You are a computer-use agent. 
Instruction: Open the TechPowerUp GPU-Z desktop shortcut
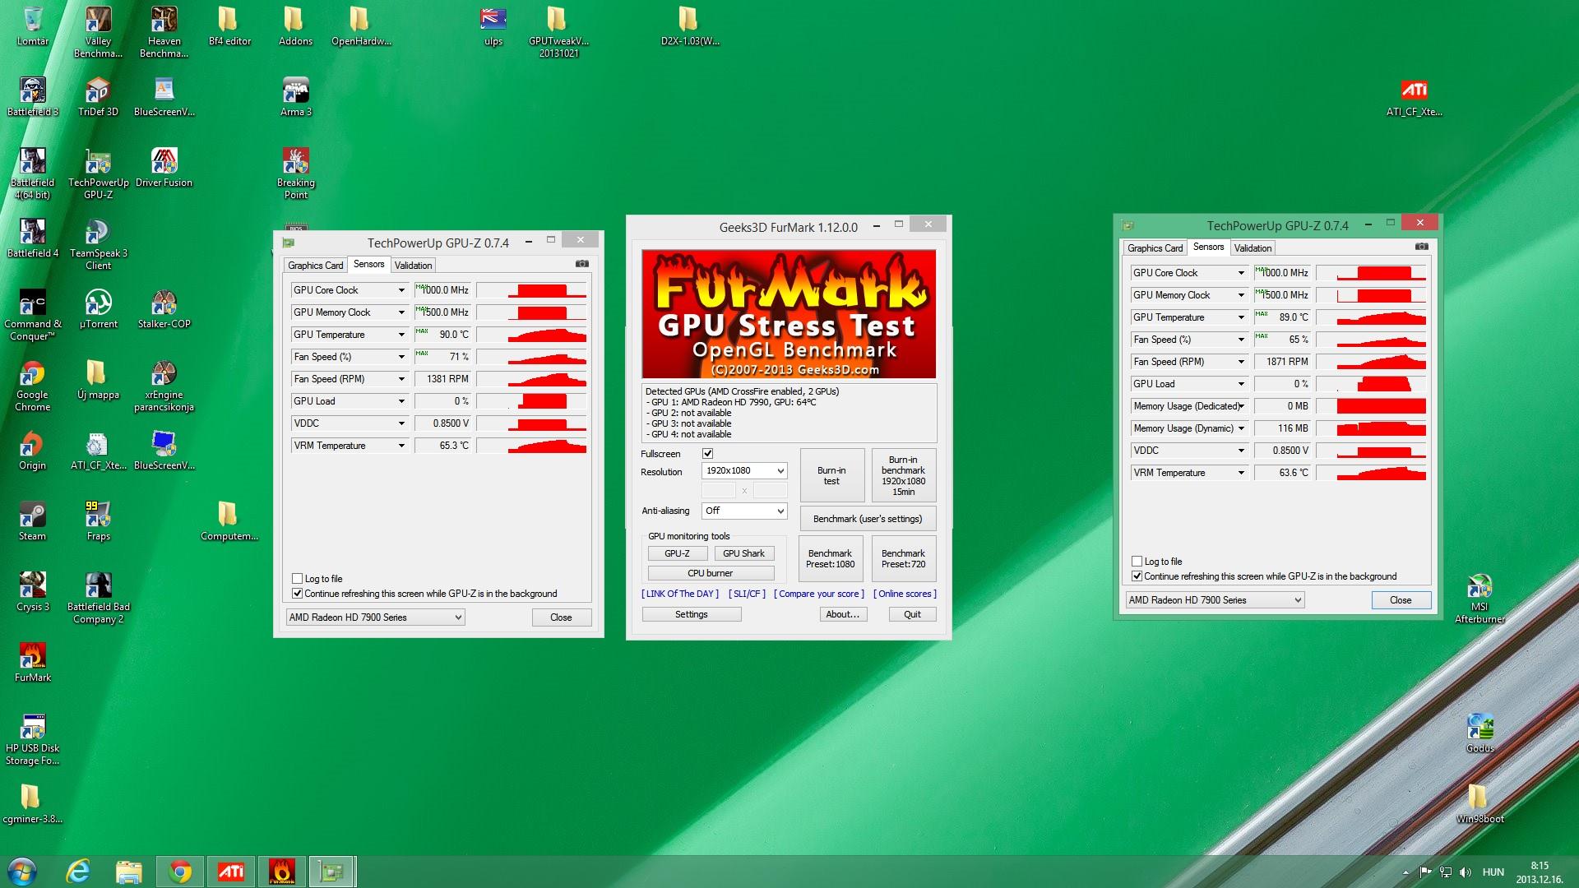(x=98, y=173)
